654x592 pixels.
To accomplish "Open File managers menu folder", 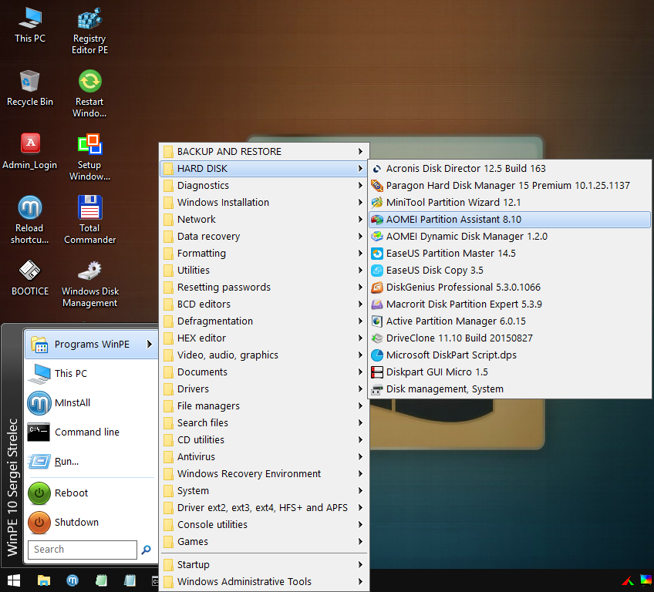I will 264,405.
